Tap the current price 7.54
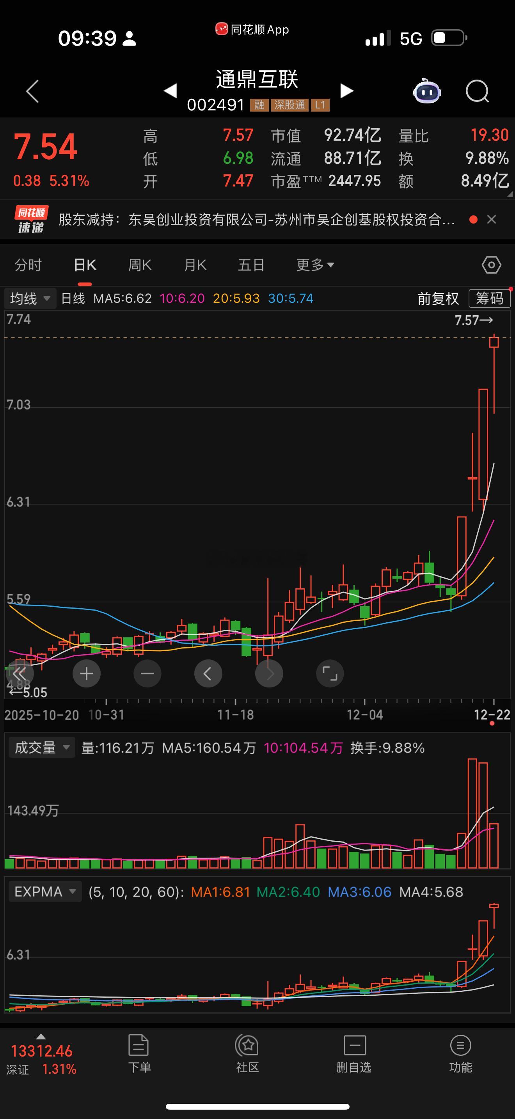 [x=46, y=146]
